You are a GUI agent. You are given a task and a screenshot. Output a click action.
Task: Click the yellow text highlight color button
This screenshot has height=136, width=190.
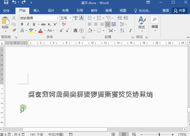pos(31,30)
